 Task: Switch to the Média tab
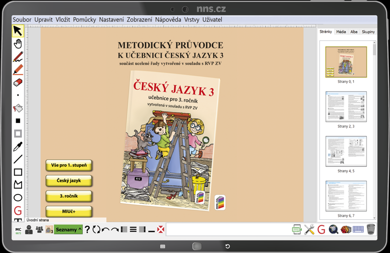tap(341, 32)
